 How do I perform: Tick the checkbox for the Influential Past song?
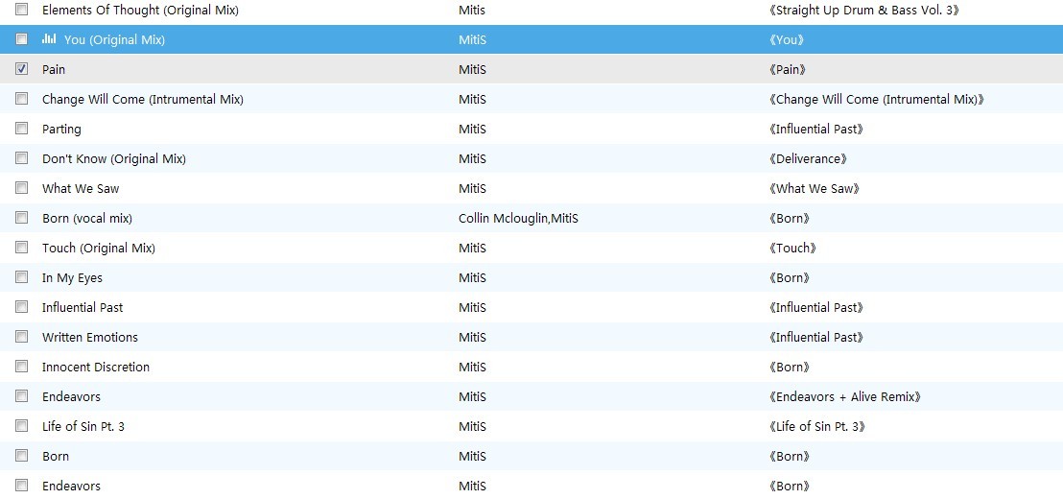22,308
